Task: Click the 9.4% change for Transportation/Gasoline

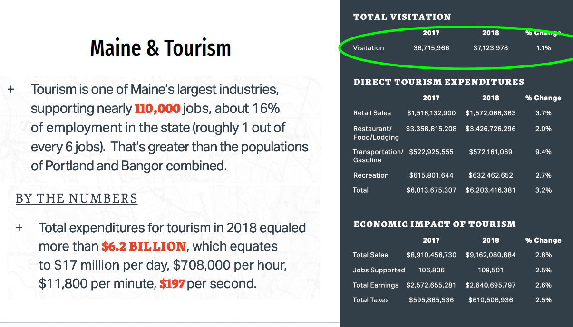Action: coord(543,152)
